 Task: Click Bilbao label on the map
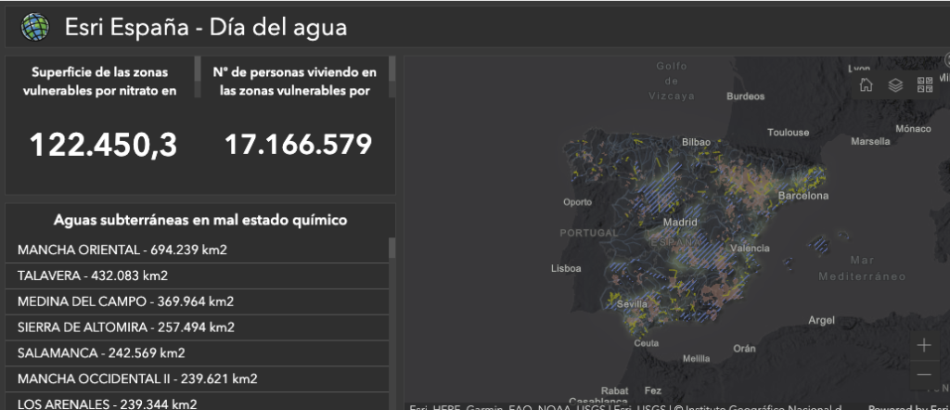pos(696,142)
